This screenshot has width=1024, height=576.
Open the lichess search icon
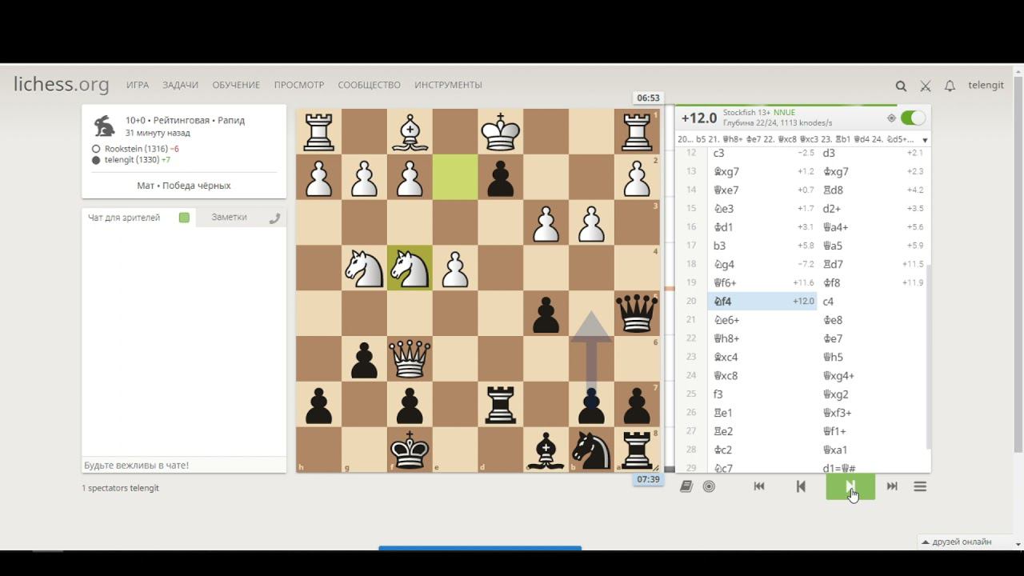click(901, 86)
